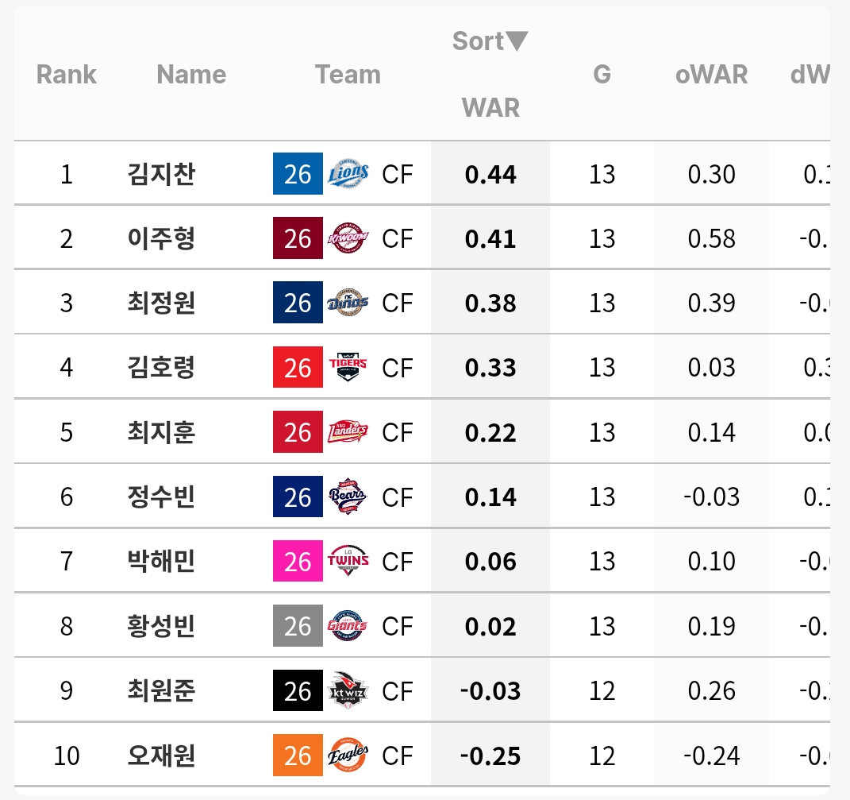Click the LG Twins team logo

click(348, 561)
